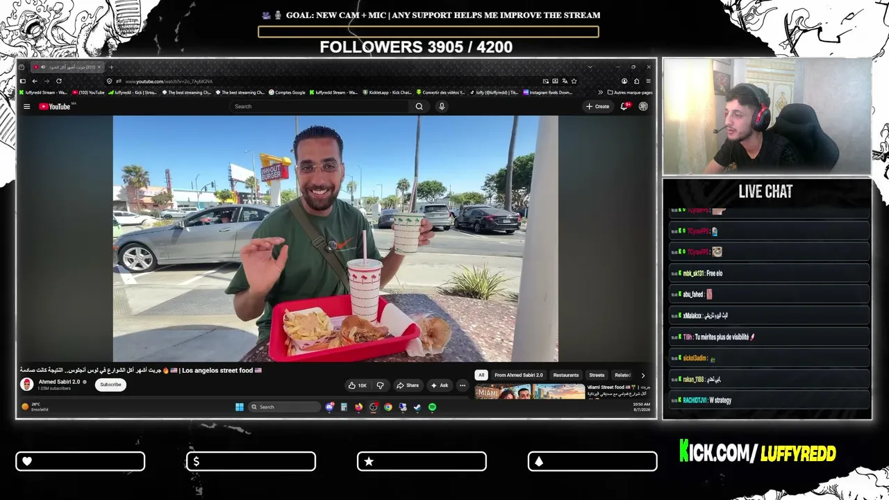
Task: Select the Restaurants filter chip
Action: (x=566, y=375)
